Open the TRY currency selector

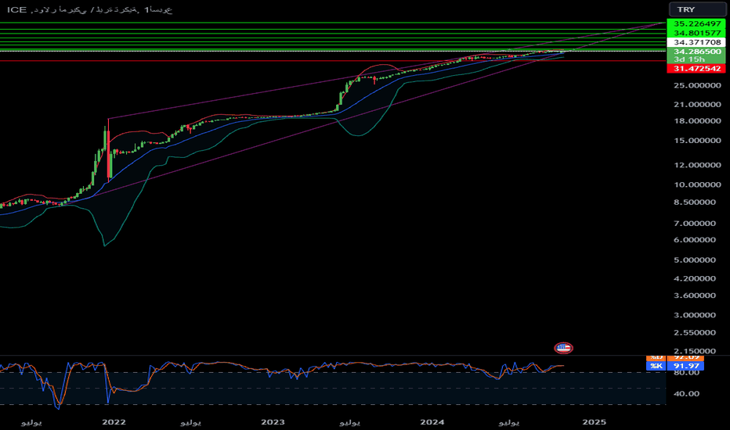(697, 9)
